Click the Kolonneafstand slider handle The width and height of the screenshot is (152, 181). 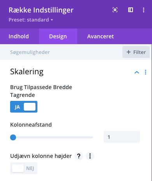coord(13,137)
